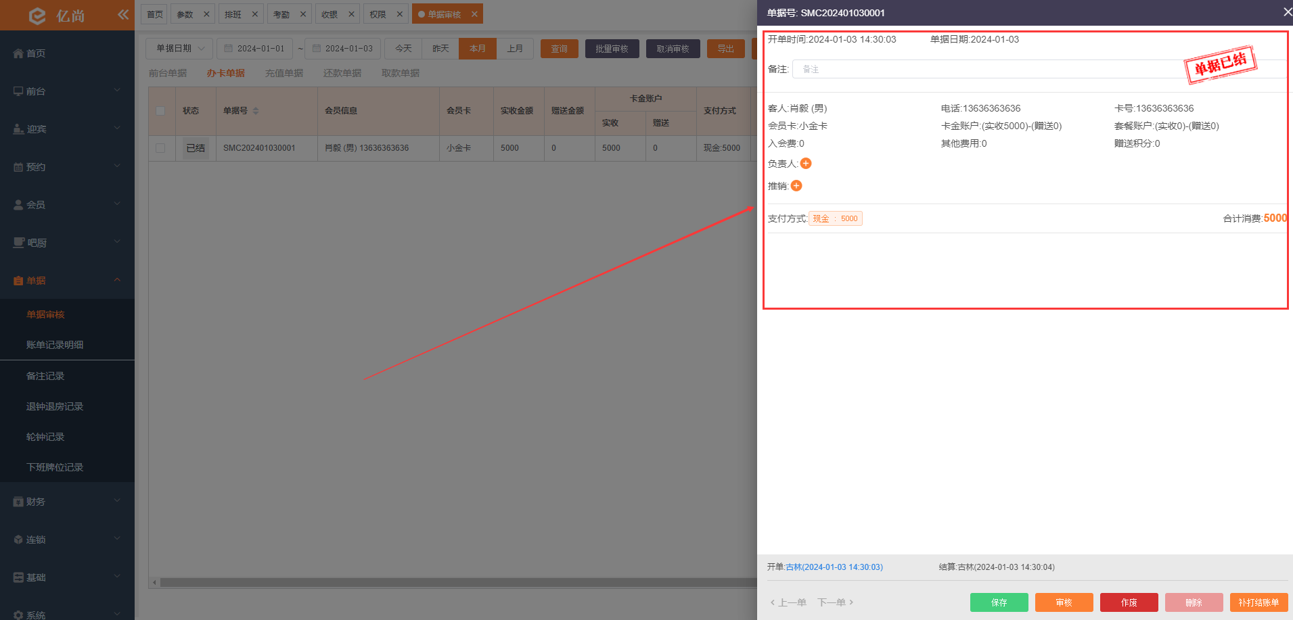
Task: Click the 删除 button
Action: pos(1194,602)
